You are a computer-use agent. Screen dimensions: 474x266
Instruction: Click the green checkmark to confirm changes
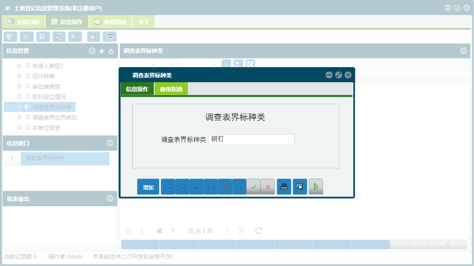[x=254, y=186]
